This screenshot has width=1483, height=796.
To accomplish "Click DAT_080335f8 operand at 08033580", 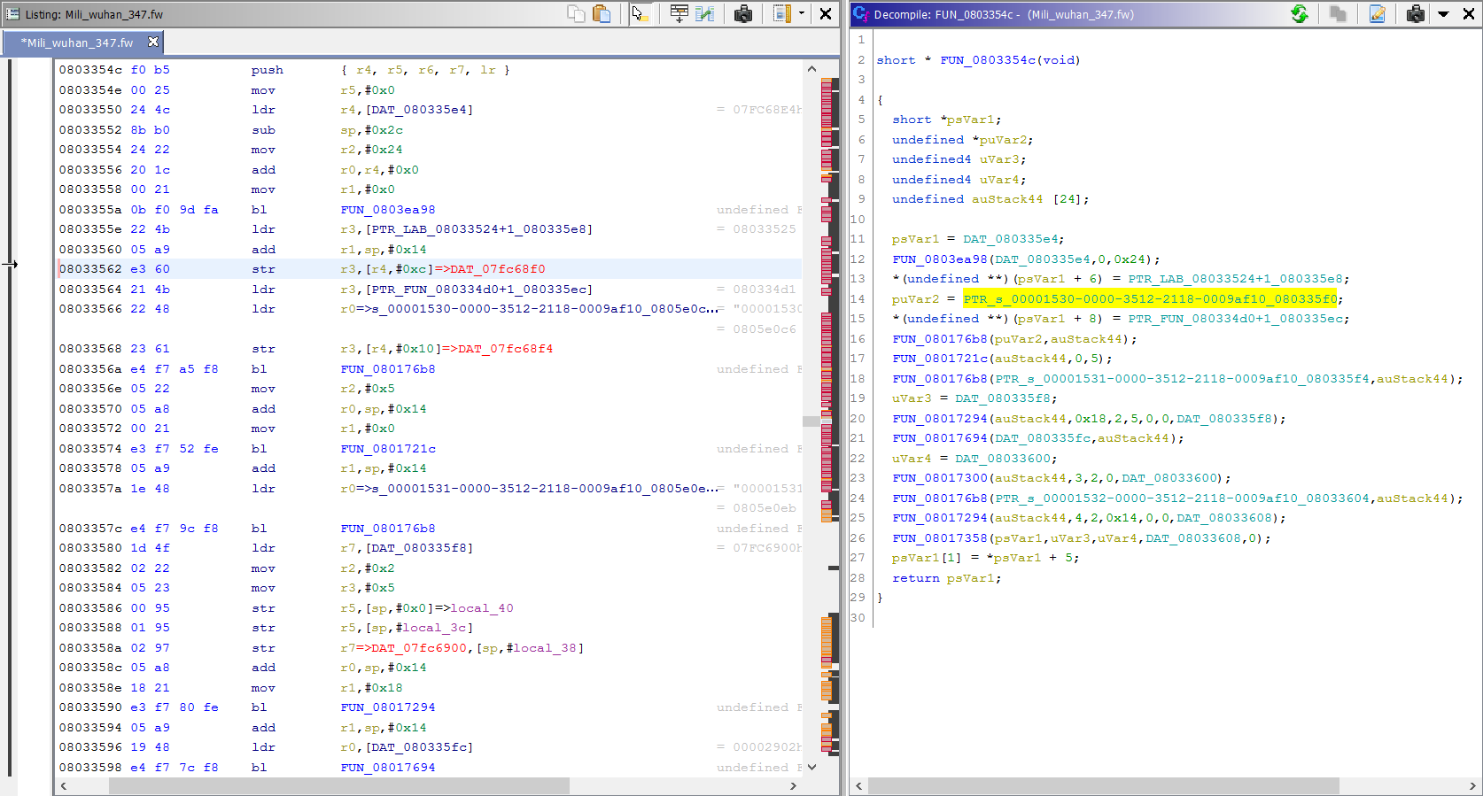I will coord(421,548).
